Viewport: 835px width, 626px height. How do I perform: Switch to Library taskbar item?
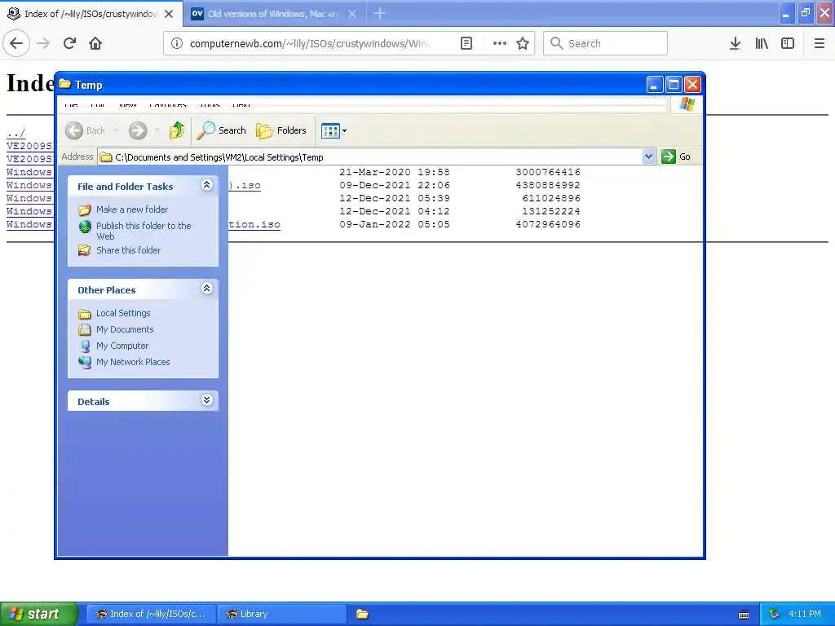point(281,614)
